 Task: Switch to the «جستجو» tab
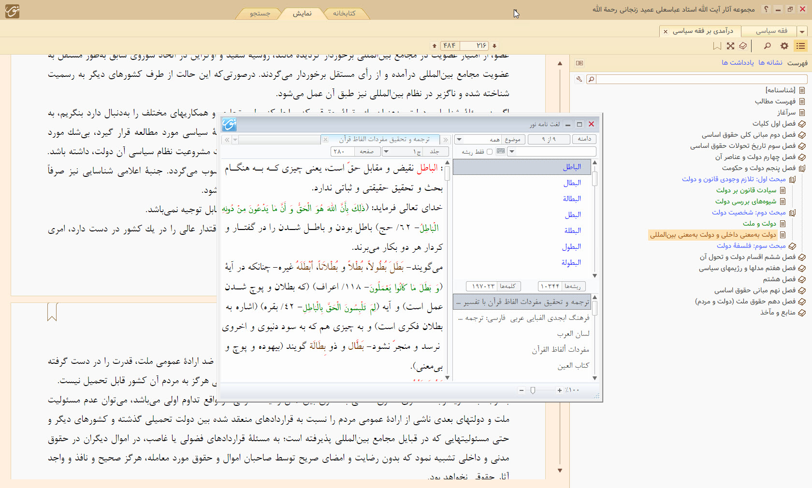pyautogui.click(x=260, y=14)
